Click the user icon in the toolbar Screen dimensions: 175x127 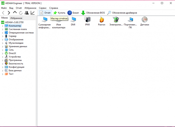(x=27, y=13)
